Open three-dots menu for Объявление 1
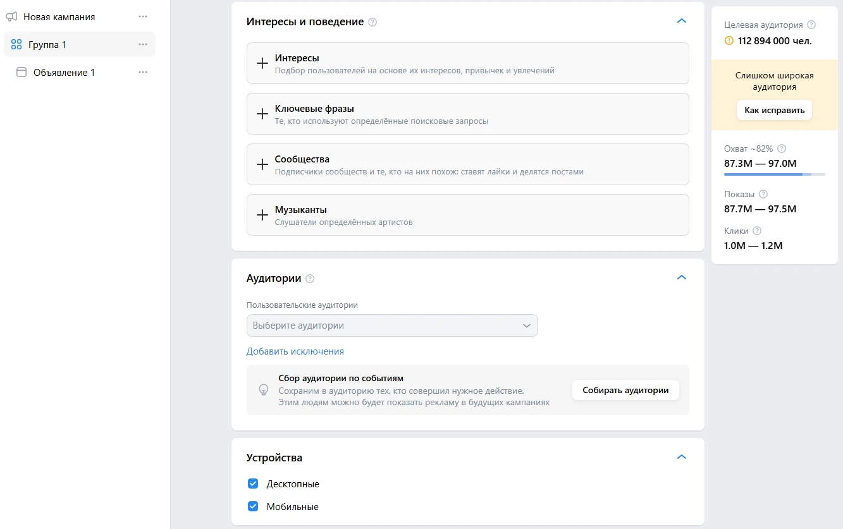Viewport: 843px width, 529px height. (143, 73)
